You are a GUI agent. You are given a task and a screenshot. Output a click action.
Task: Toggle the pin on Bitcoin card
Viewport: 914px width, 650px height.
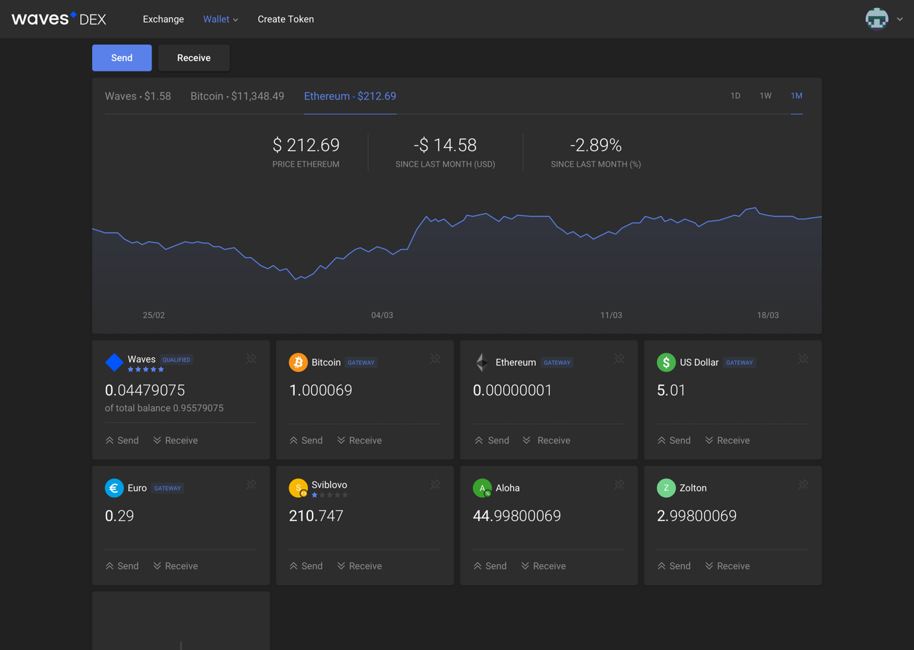coord(435,359)
